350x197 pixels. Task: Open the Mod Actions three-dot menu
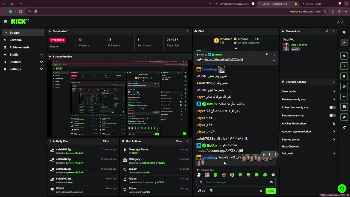coord(188,141)
